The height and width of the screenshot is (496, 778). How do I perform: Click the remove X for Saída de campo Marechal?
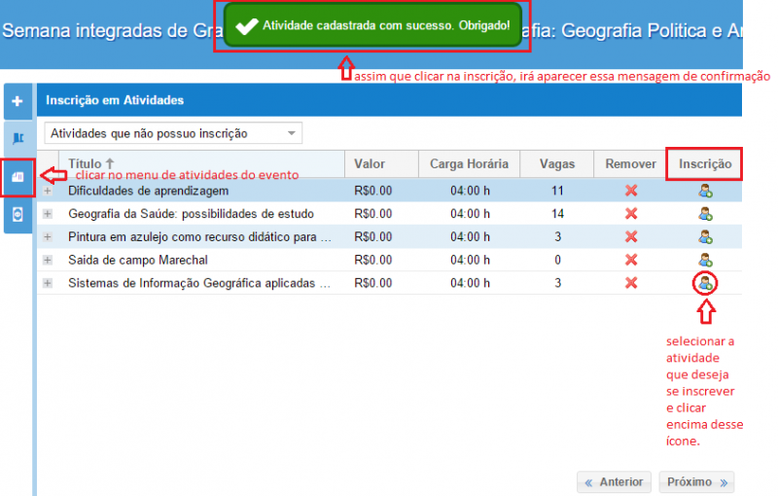tap(631, 260)
